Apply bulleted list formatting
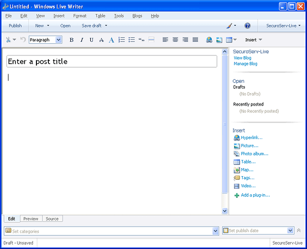This screenshot has height=249, width=307. click(x=132, y=40)
